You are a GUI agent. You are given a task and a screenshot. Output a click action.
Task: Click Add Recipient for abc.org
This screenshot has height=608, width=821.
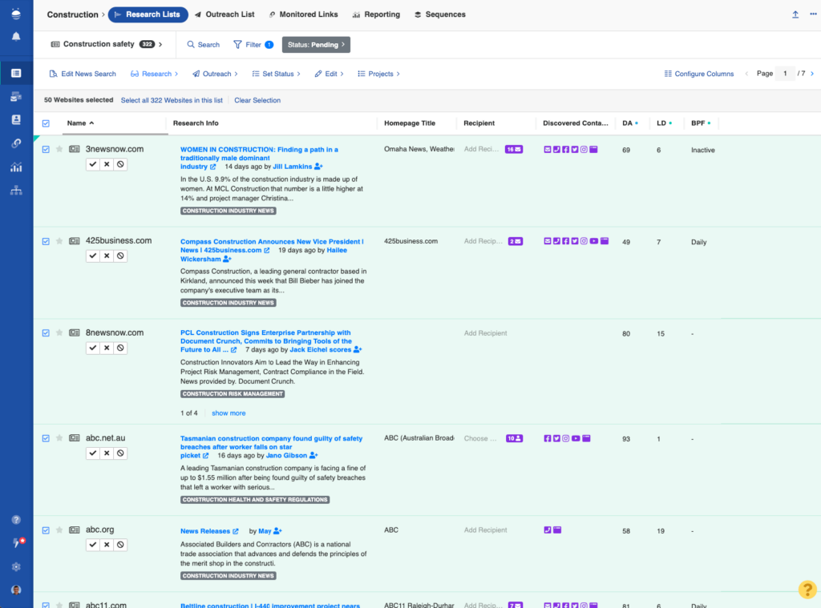[x=485, y=530]
